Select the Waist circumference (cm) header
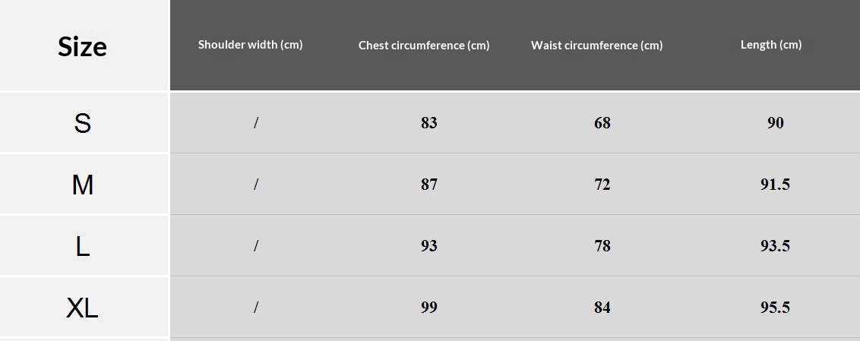Viewport: 860px width, 341px height. (596, 46)
